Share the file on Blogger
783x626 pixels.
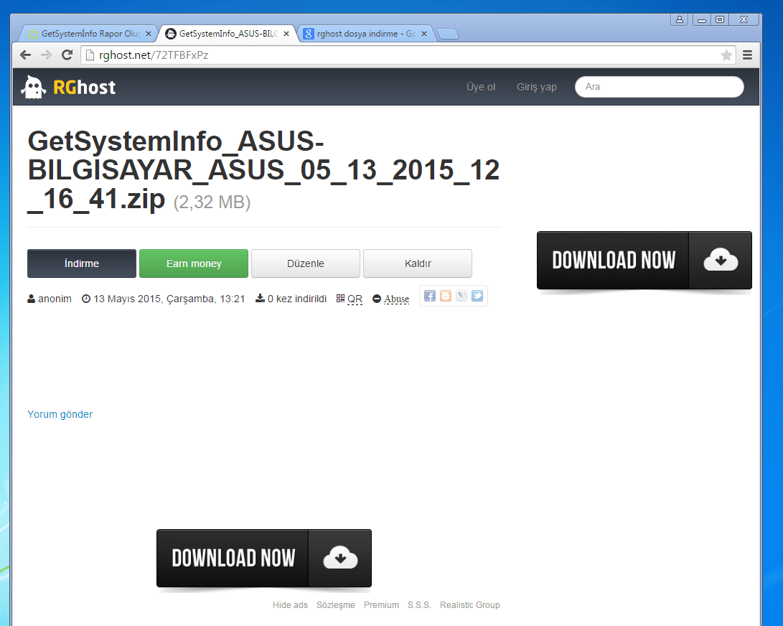[x=446, y=296]
